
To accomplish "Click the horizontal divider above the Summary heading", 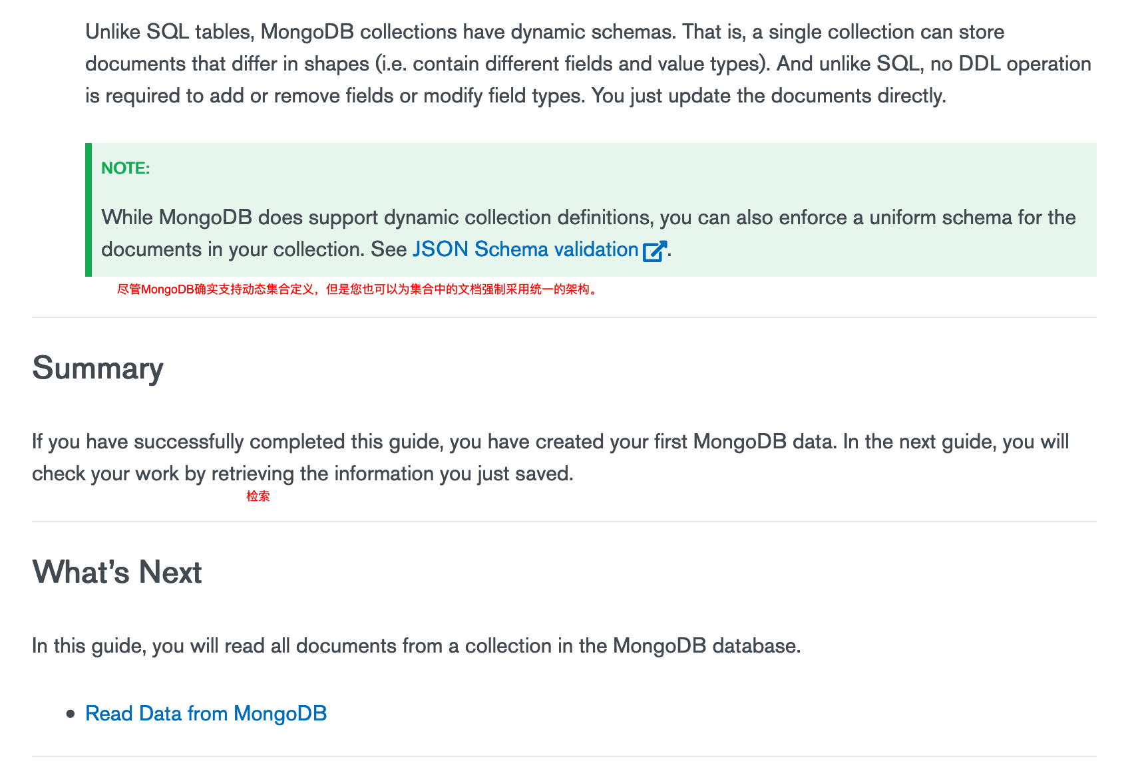I will click(x=564, y=317).
